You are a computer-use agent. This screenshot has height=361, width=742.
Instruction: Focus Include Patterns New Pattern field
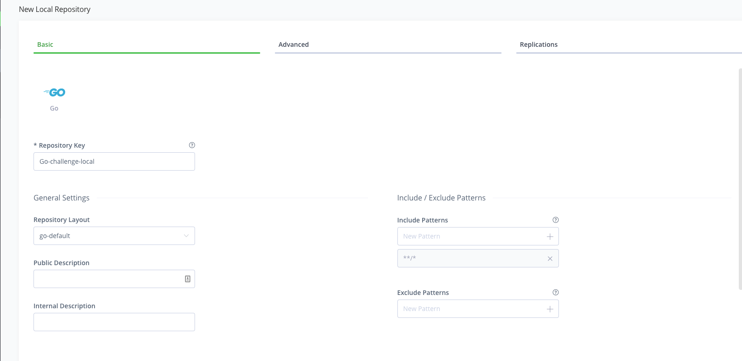point(470,237)
